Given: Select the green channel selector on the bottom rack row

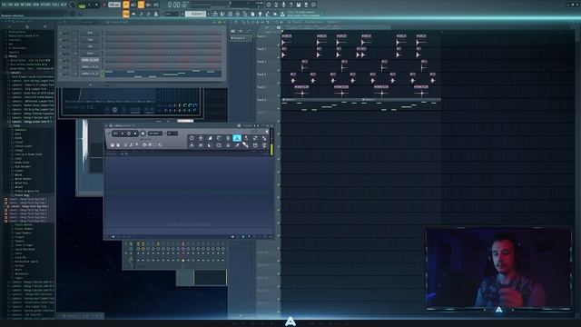Looking at the screenshot, I should point(103,74).
